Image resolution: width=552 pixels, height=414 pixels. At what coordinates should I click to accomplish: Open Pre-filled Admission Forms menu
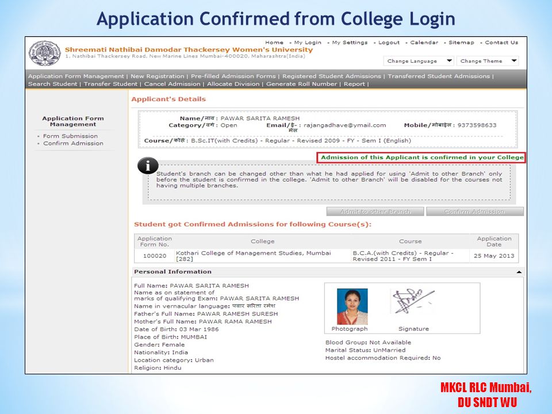(233, 76)
